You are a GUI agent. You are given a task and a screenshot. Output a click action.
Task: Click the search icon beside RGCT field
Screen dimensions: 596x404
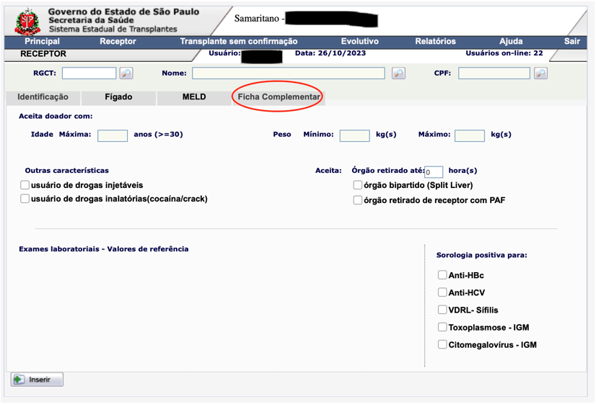click(126, 73)
